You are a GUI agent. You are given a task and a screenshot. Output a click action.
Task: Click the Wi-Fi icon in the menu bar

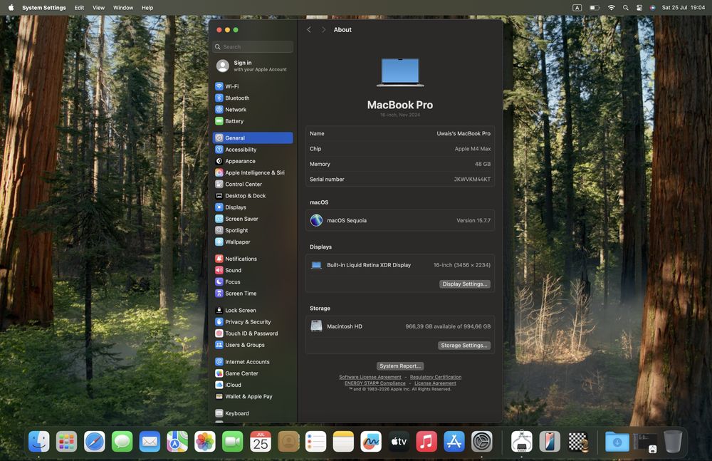[x=611, y=8]
